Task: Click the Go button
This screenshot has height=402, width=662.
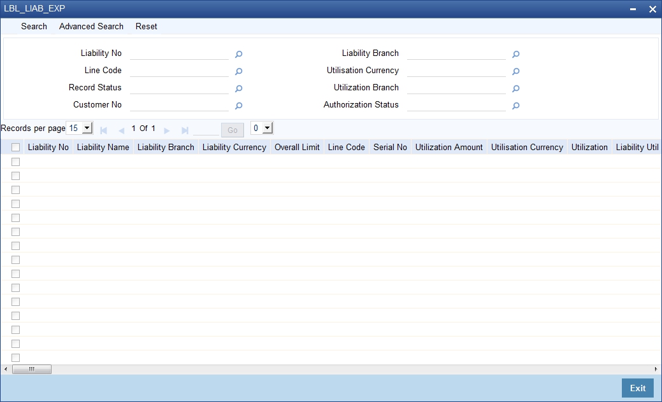Action: [x=233, y=130]
